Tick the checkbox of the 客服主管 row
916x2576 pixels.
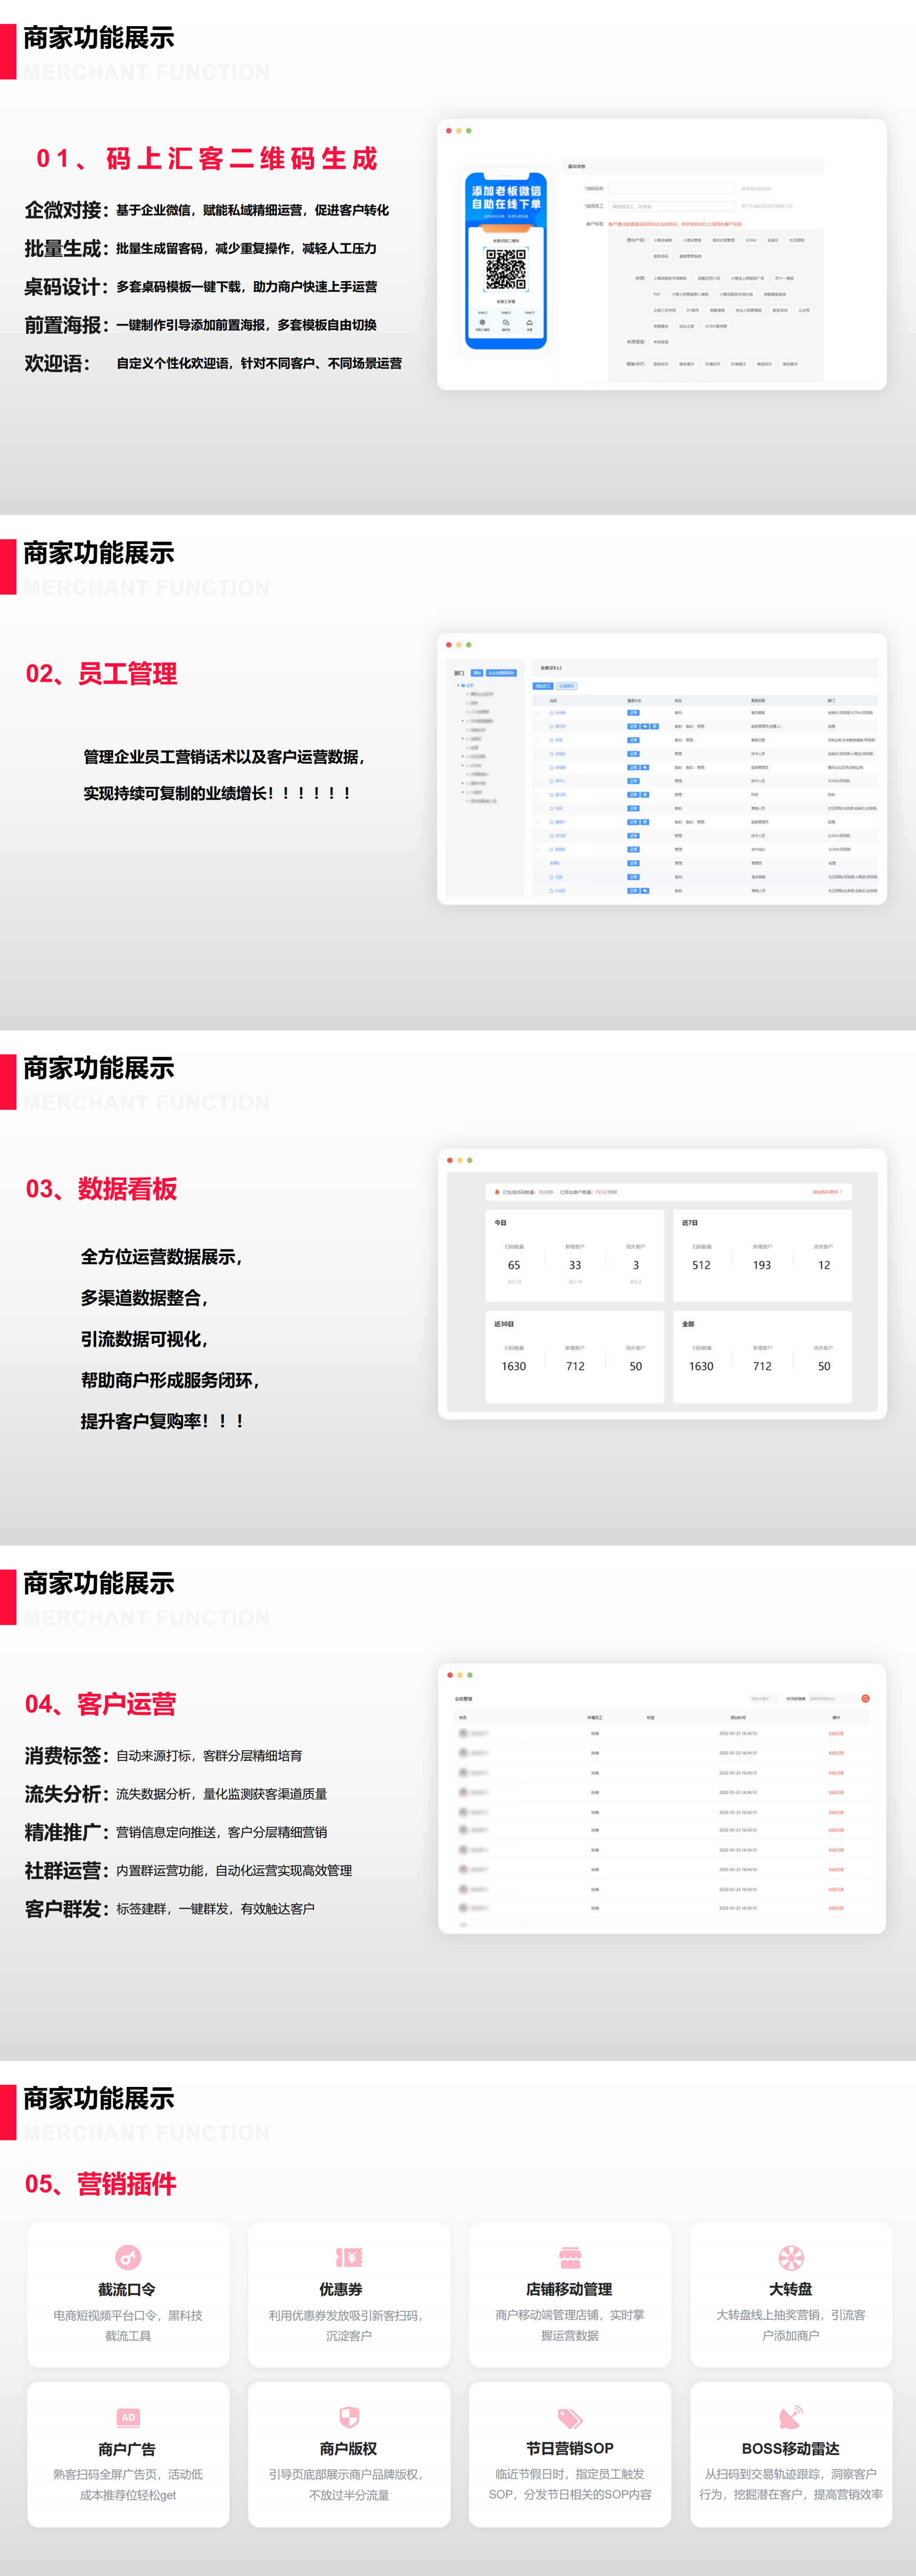pos(537,740)
